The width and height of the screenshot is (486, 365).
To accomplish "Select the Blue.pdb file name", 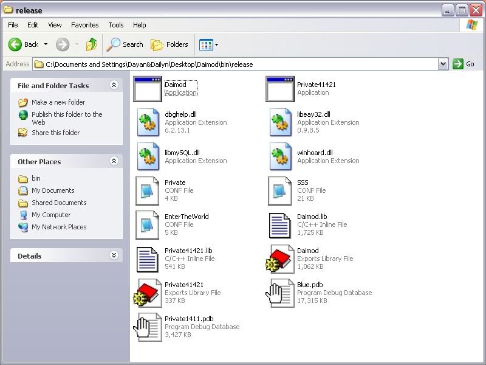I will click(310, 285).
